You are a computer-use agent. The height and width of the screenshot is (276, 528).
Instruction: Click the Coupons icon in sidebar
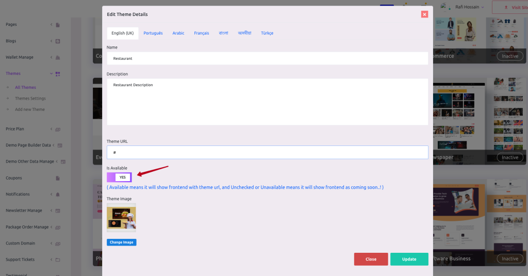pyautogui.click(x=58, y=178)
